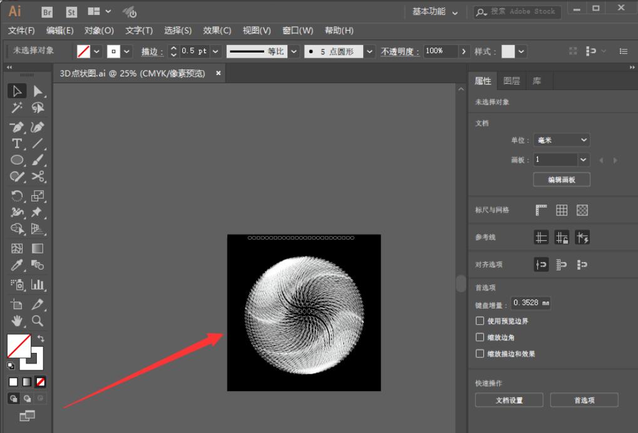Select the Slice tool

tap(38, 304)
